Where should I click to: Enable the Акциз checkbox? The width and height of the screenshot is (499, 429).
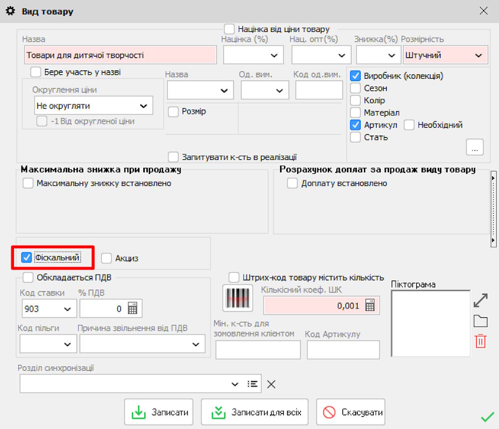point(106,258)
